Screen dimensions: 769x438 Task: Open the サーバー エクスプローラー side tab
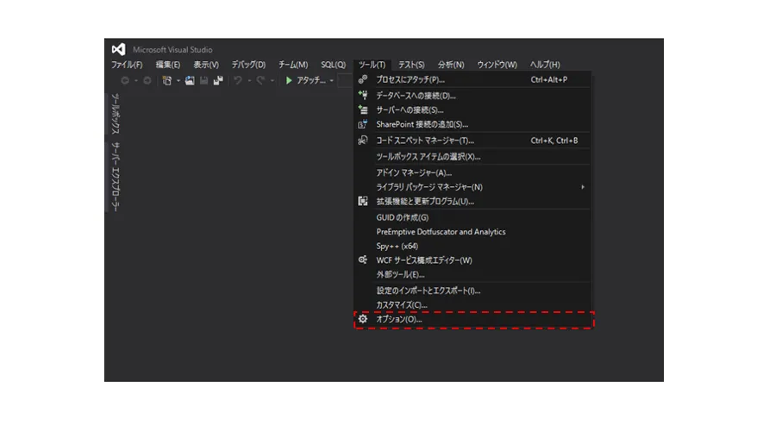pos(115,176)
